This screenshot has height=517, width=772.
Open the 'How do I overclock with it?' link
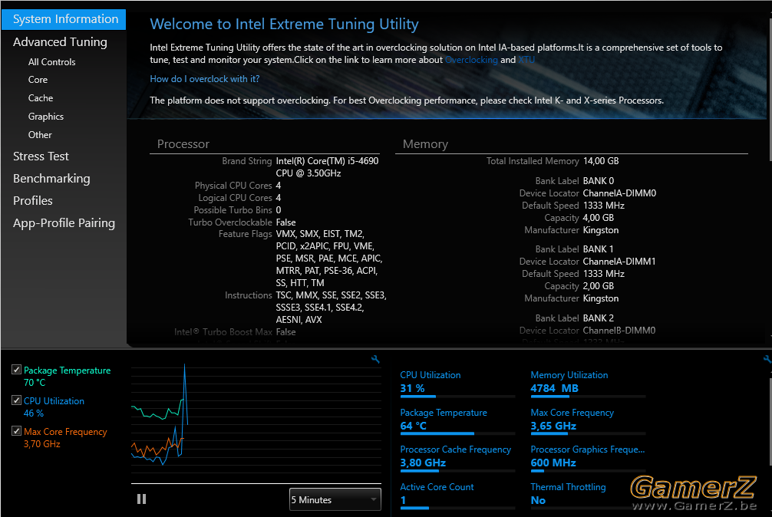click(x=205, y=79)
